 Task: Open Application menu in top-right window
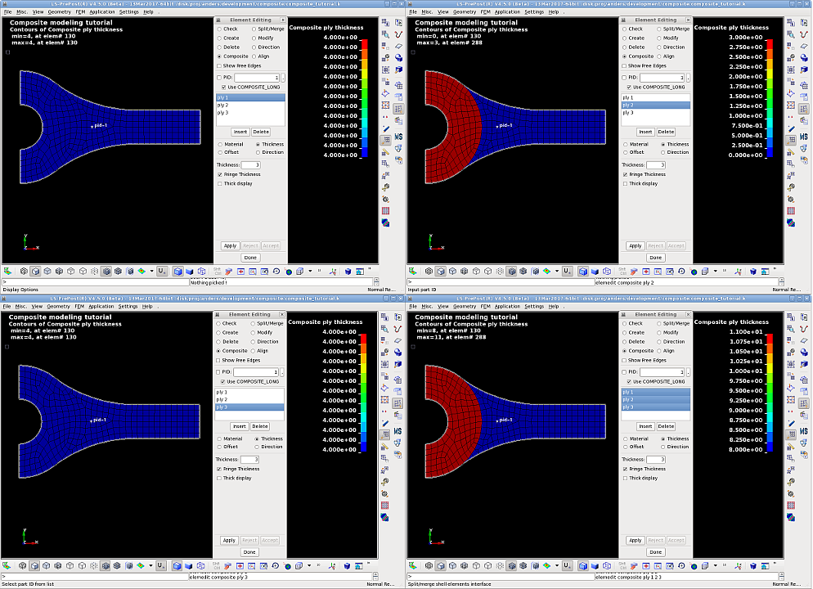(x=507, y=11)
